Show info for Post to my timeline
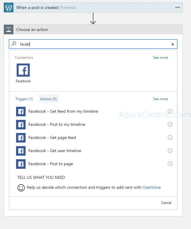 click(x=170, y=124)
